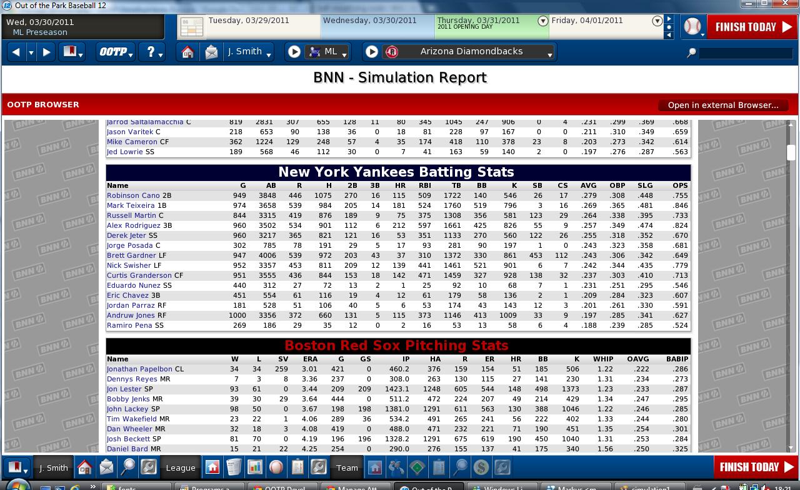Click Open in external Browser button
The height and width of the screenshot is (490, 800).
coord(722,105)
